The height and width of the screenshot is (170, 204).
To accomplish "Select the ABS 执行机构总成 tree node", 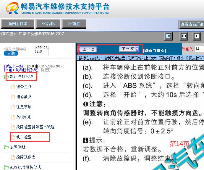I will click(x=25, y=167).
